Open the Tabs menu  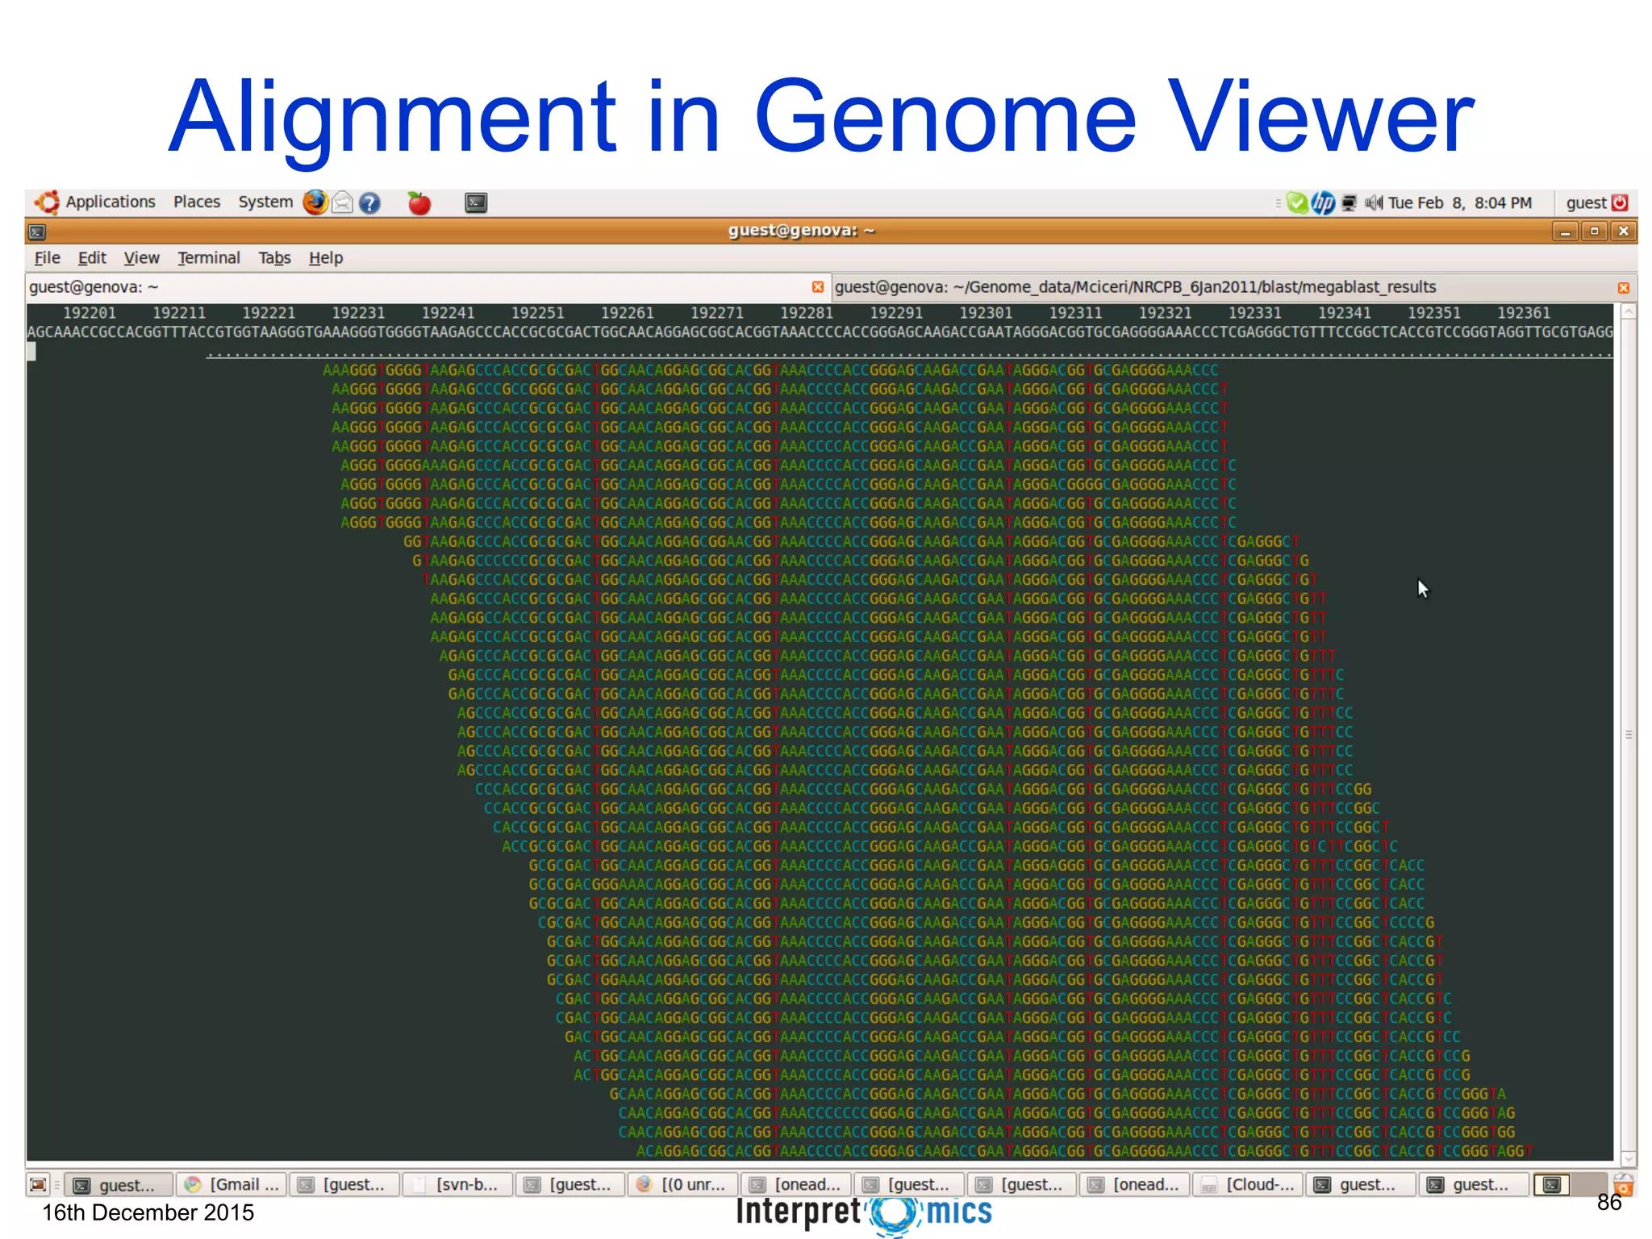(x=274, y=258)
